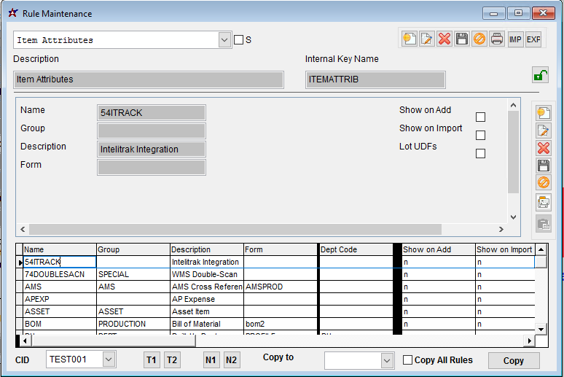Click the T1 button
Image resolution: width=564 pixels, height=377 pixels.
coord(152,360)
